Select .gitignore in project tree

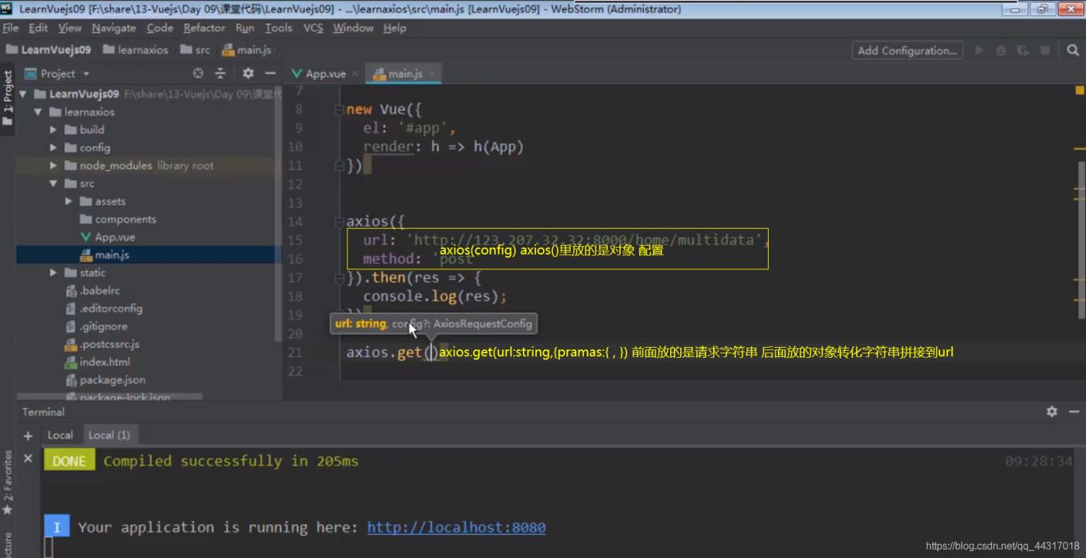coord(96,326)
